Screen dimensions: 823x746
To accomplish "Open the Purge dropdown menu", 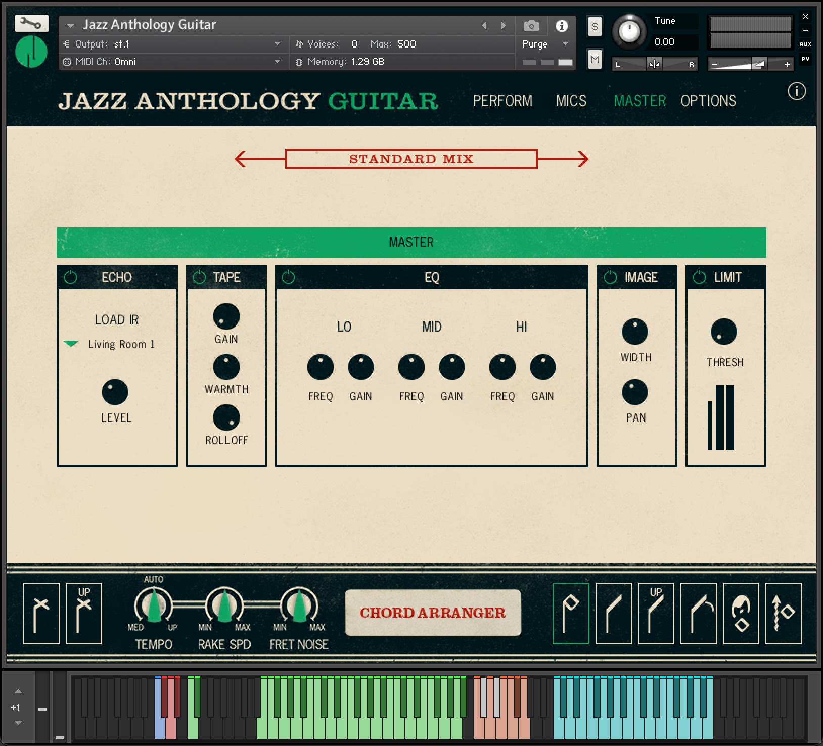I will (566, 44).
